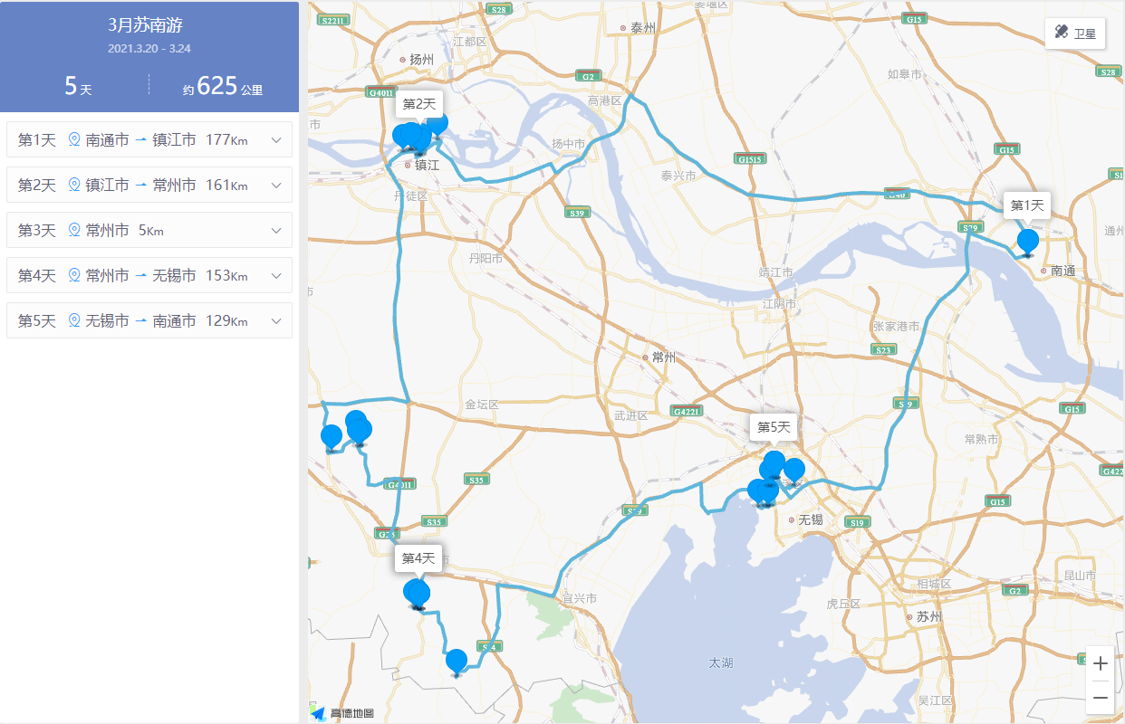The width and height of the screenshot is (1125, 724).
Task: Toggle the 卫星 satellite view button
Action: pyautogui.click(x=1074, y=33)
